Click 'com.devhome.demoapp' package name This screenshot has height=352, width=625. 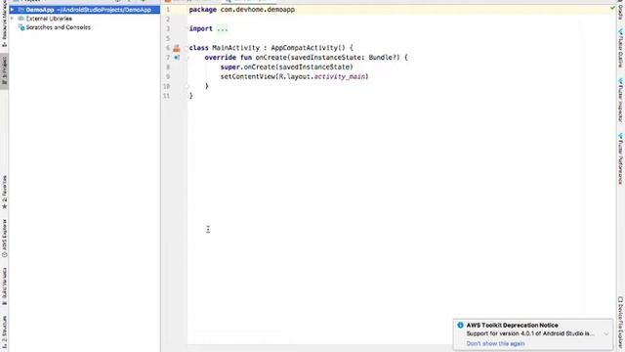[258, 10]
